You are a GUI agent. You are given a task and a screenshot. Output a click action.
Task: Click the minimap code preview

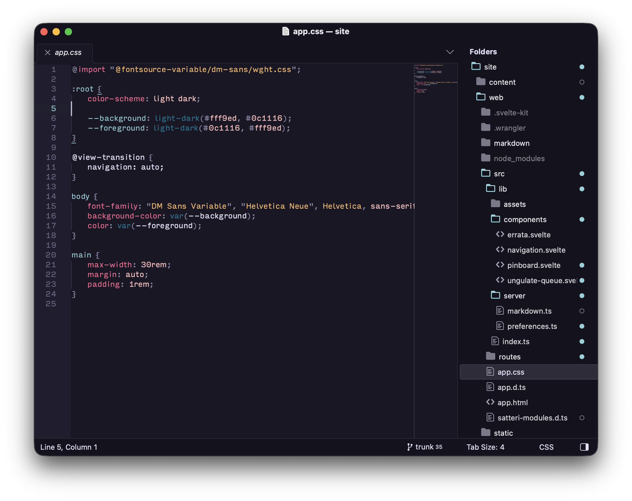click(x=436, y=79)
